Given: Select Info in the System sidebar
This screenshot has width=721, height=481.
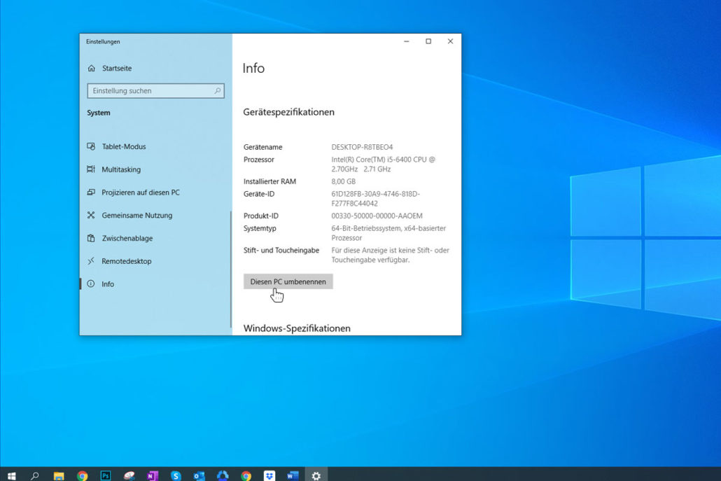Looking at the screenshot, I should tap(108, 284).
